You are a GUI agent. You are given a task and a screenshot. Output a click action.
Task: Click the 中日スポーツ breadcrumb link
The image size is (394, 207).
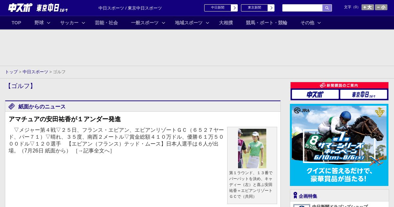tap(35, 72)
